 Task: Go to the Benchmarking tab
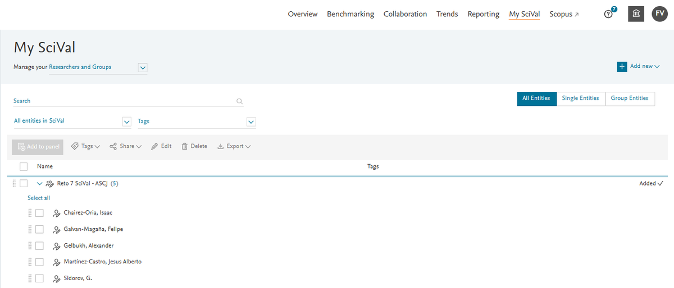350,14
